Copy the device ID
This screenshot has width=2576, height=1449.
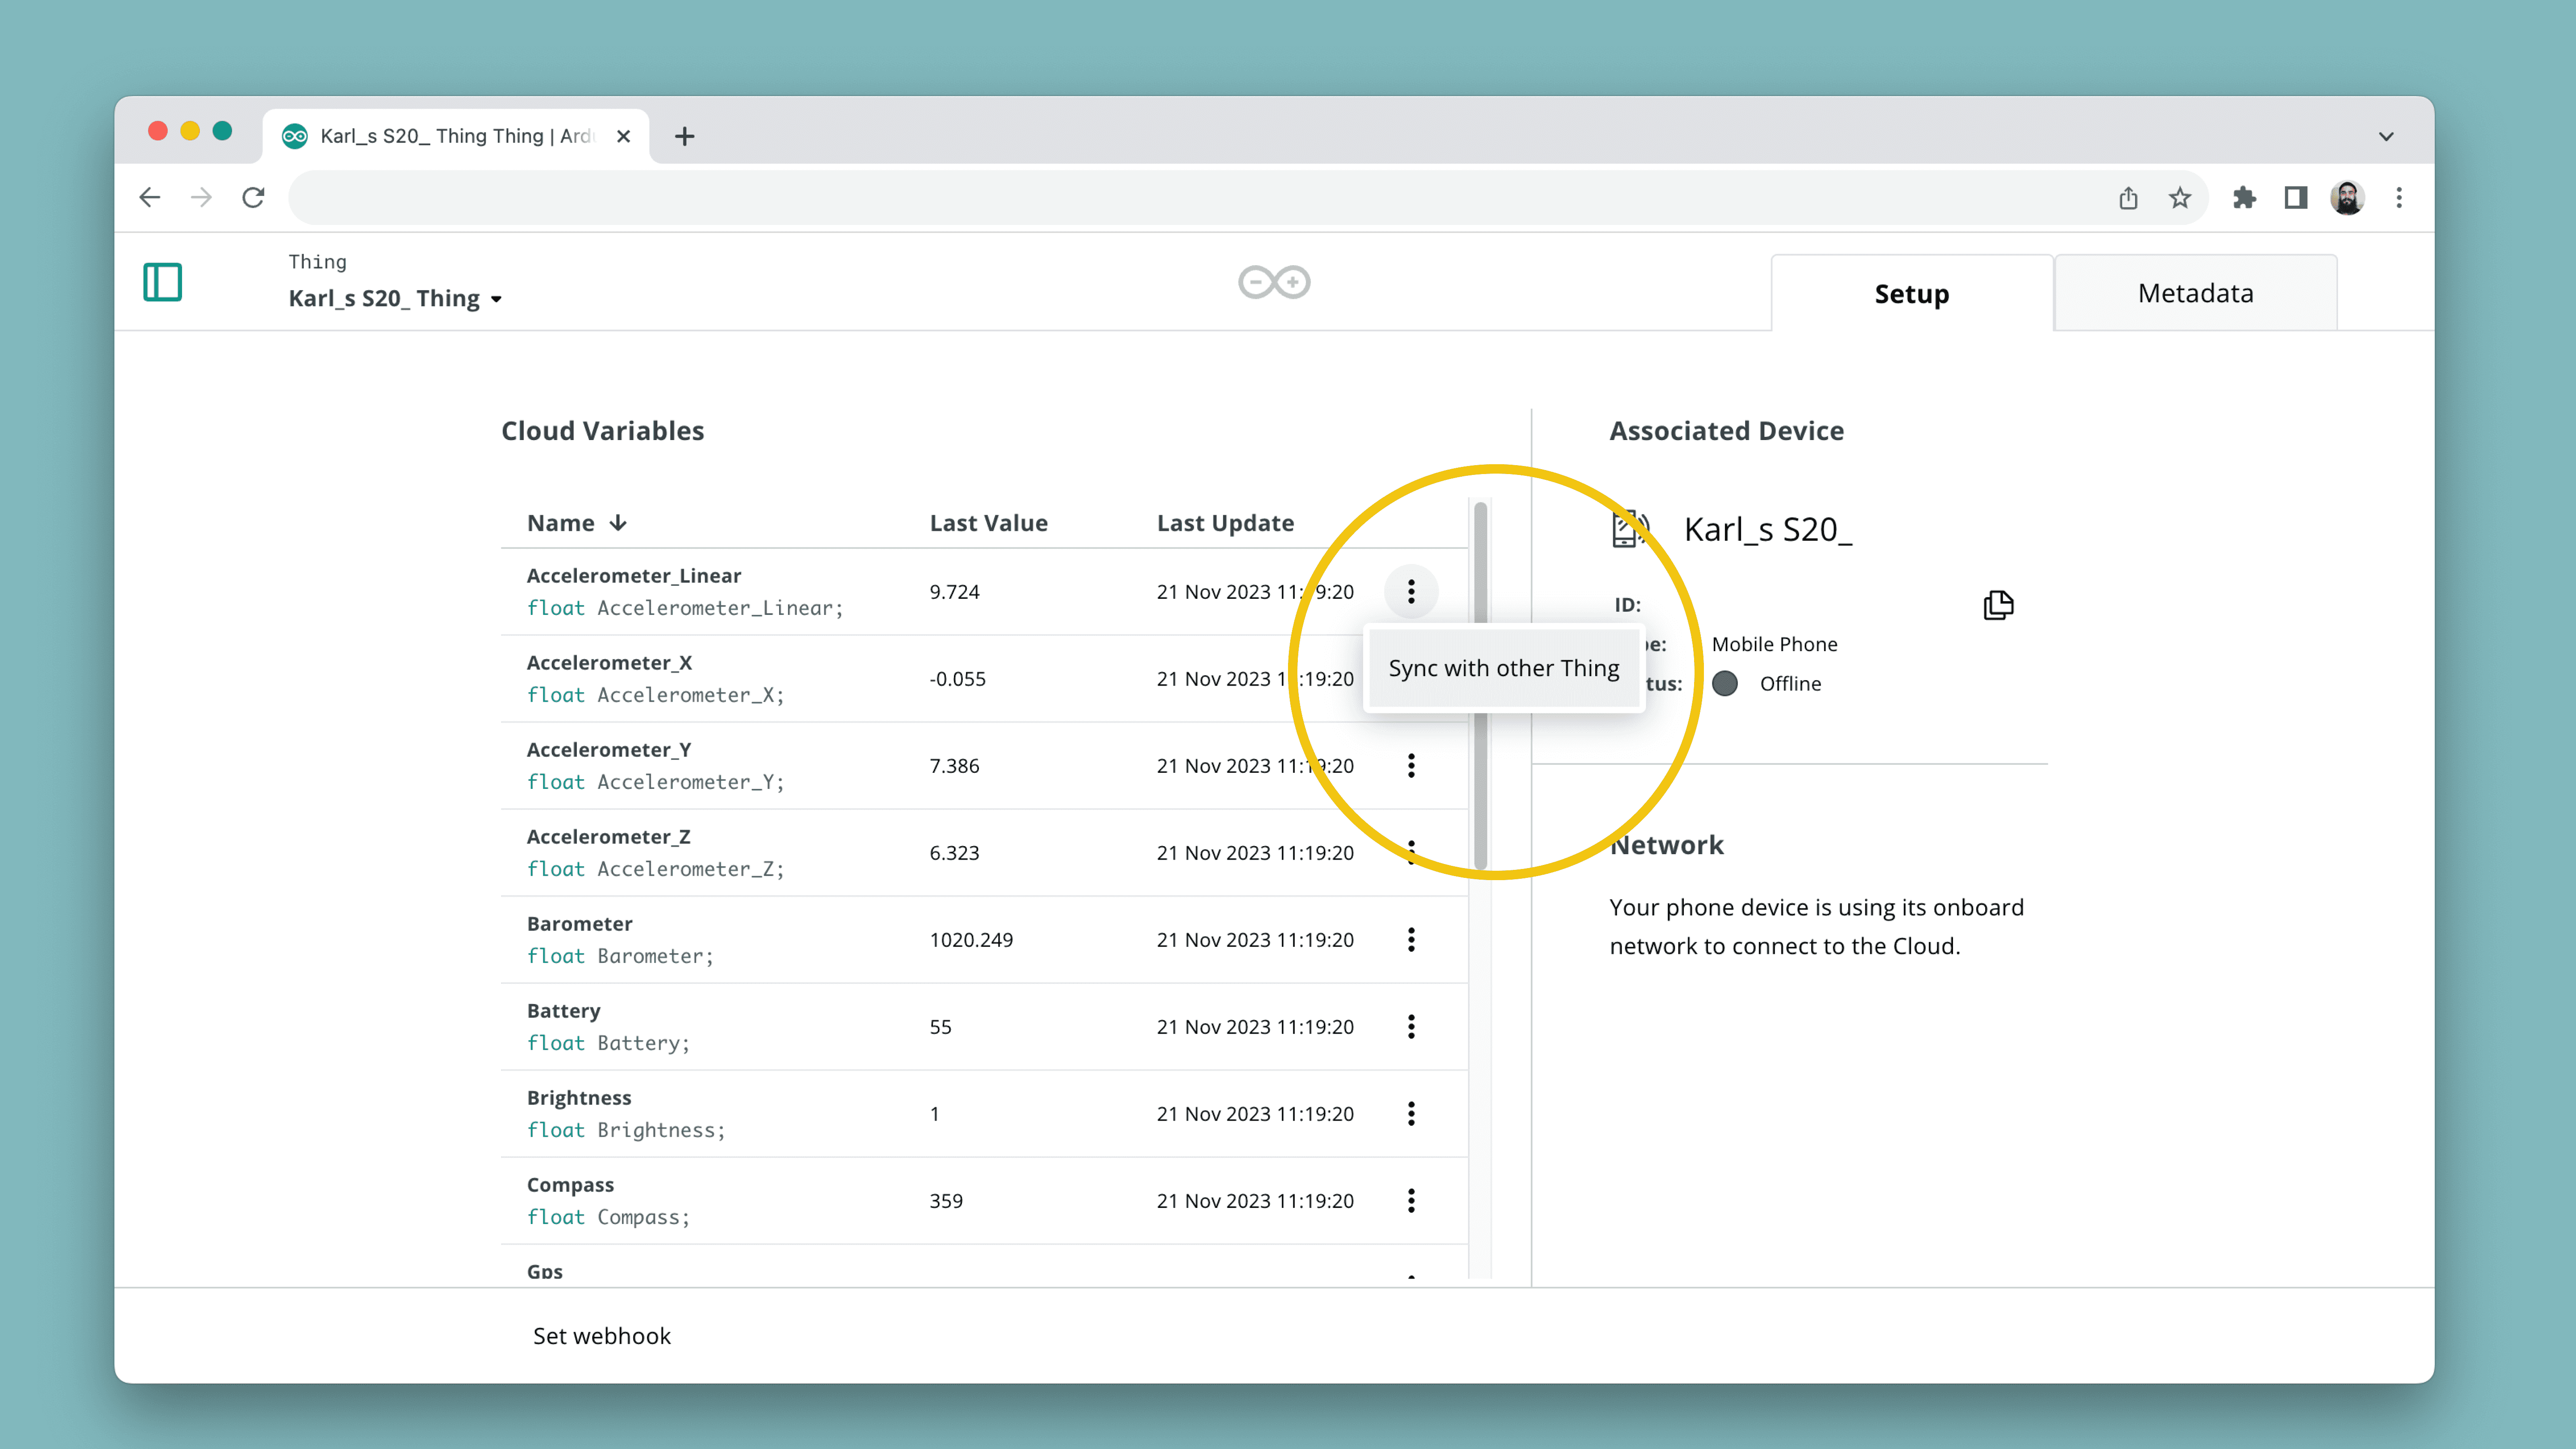pyautogui.click(x=1998, y=605)
